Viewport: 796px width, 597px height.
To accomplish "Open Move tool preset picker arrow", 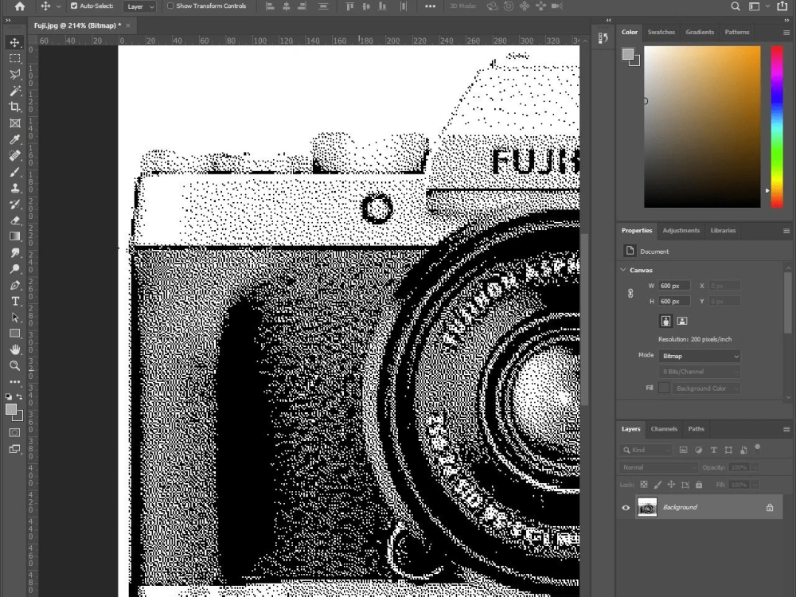I will coord(58,6).
